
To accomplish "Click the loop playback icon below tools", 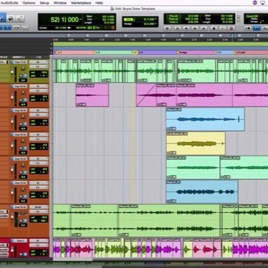I will (x=25, y=28).
